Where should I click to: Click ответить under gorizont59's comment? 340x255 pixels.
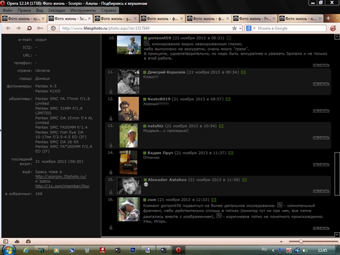(321, 64)
